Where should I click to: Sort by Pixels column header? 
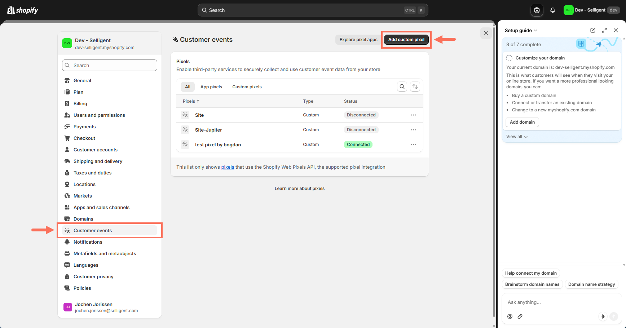coord(191,101)
